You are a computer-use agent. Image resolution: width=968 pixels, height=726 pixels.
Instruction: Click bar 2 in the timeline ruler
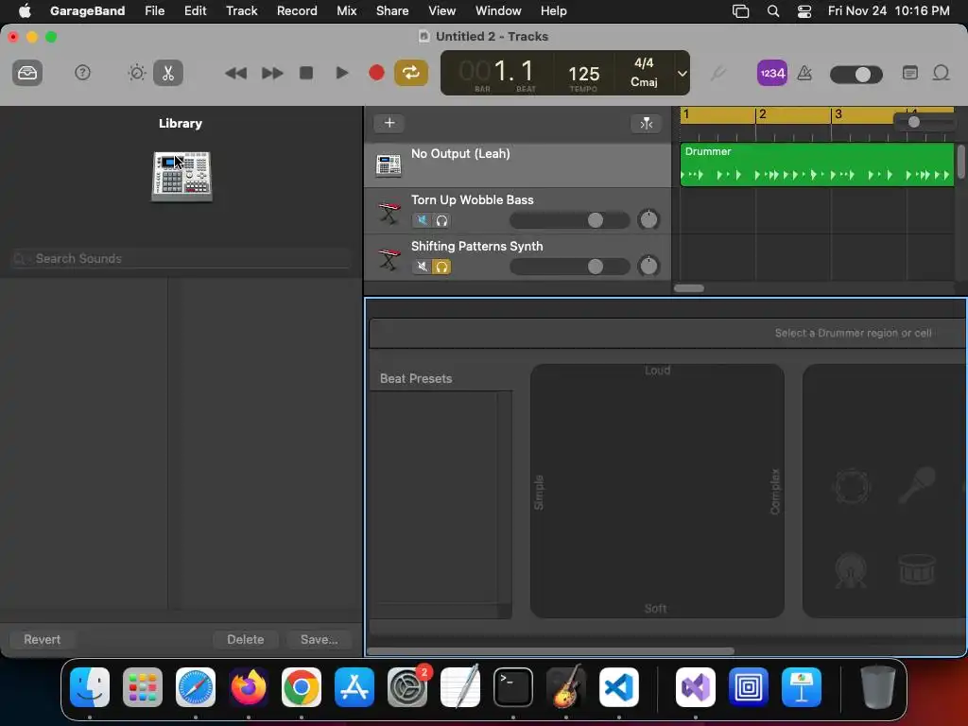coord(763,114)
